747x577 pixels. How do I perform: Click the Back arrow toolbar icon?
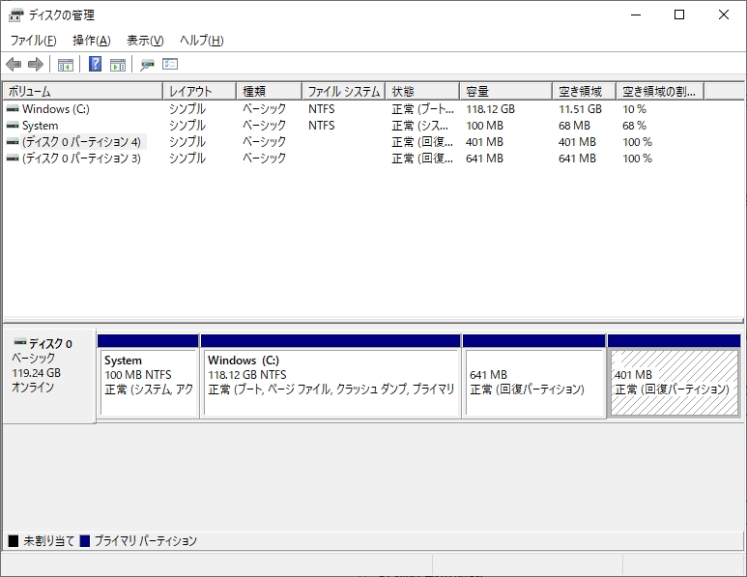(x=14, y=65)
